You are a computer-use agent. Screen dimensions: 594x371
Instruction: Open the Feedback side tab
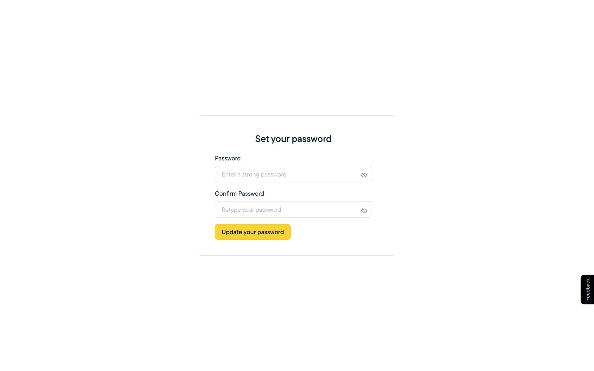(x=587, y=289)
